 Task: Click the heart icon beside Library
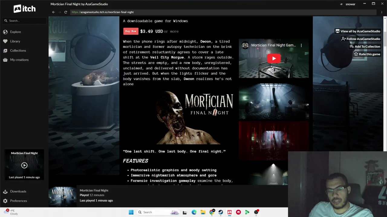5,41
